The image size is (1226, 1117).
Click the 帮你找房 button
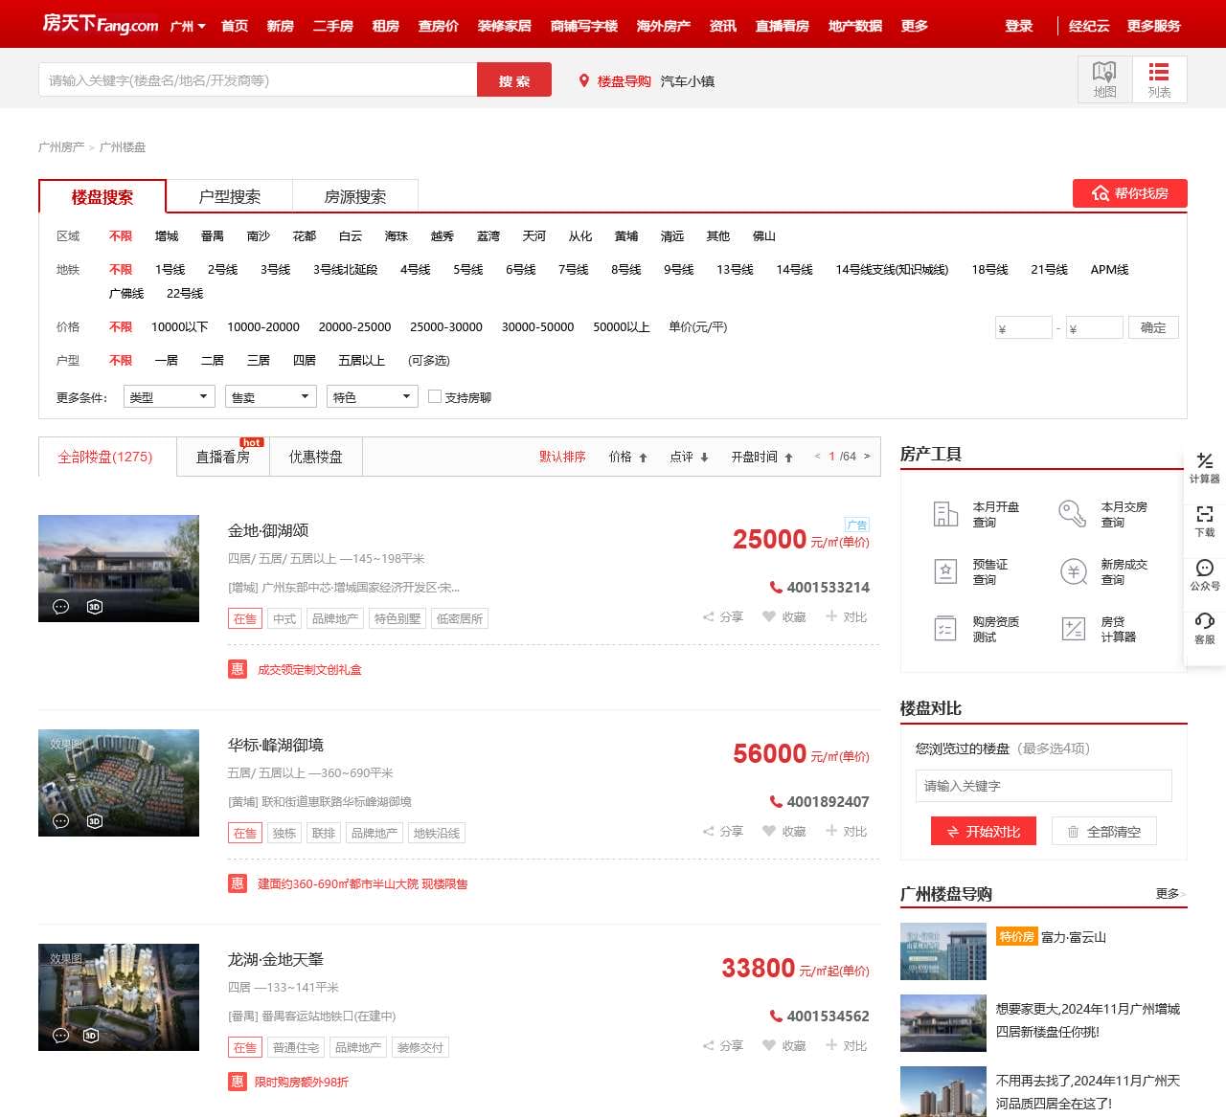pyautogui.click(x=1130, y=193)
